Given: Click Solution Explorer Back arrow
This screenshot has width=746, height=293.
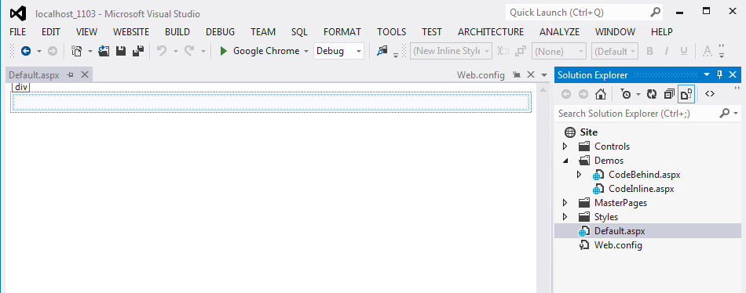Looking at the screenshot, I should [x=566, y=94].
